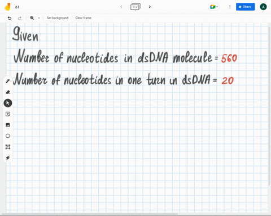This screenshot has height=216, width=271.
Task: Add a sticky note
Action: pos(8,114)
